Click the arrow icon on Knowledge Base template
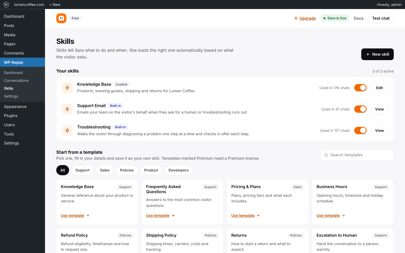This screenshot has height=253, width=405. [x=88, y=216]
